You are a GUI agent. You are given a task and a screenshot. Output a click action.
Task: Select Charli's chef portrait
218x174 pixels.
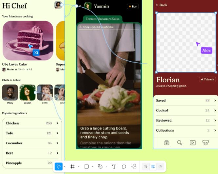point(45,93)
